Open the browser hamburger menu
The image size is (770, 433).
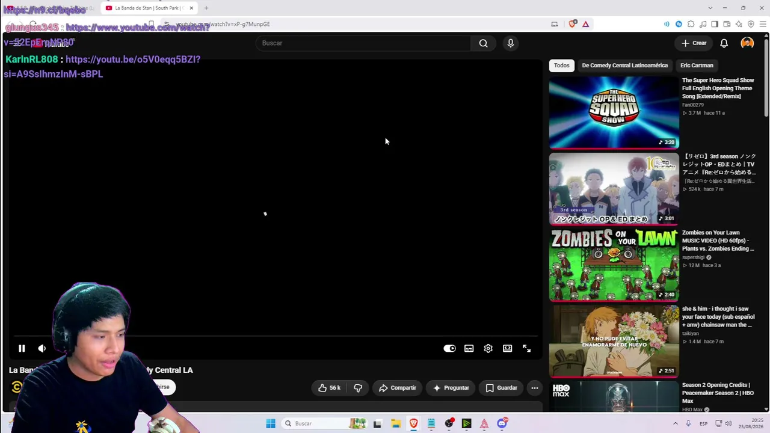pos(763,24)
